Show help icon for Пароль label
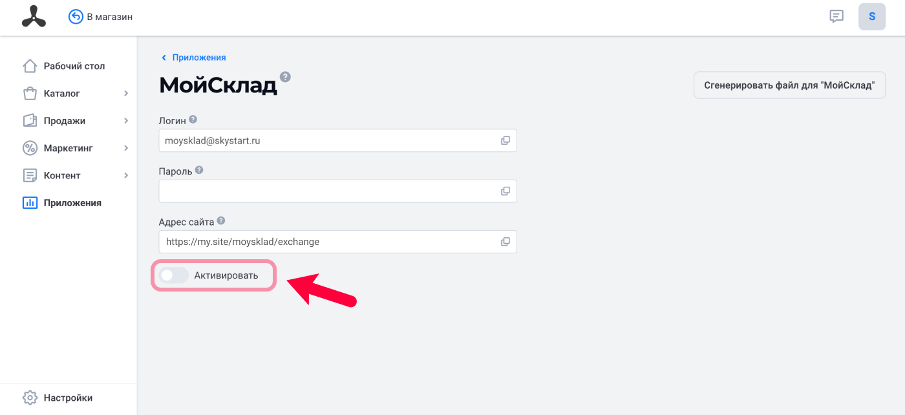The width and height of the screenshot is (905, 415). pos(199,170)
